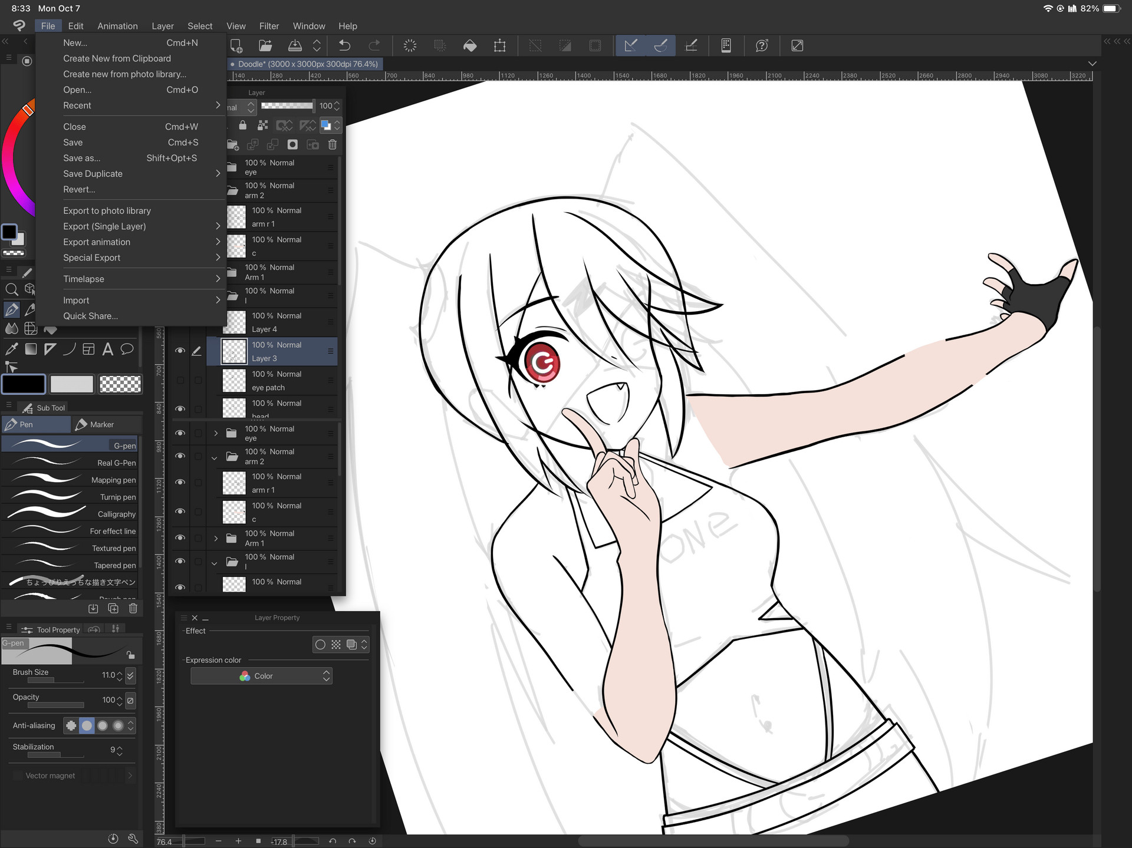Viewport: 1132px width, 848px height.
Task: Open the Recent submenu arrow
Action: 218,105
